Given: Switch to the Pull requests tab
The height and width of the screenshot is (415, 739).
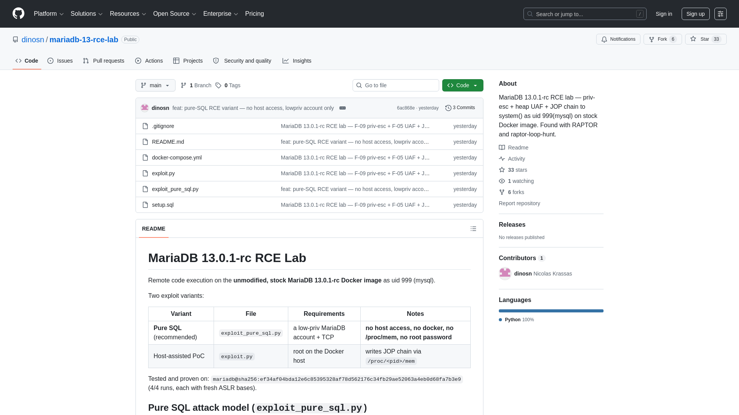Looking at the screenshot, I should tap(104, 61).
